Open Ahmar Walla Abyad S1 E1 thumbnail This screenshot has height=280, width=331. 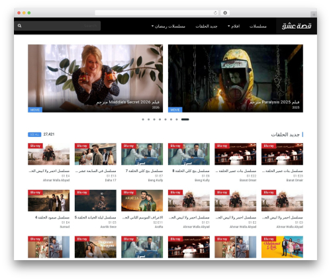(x=189, y=201)
